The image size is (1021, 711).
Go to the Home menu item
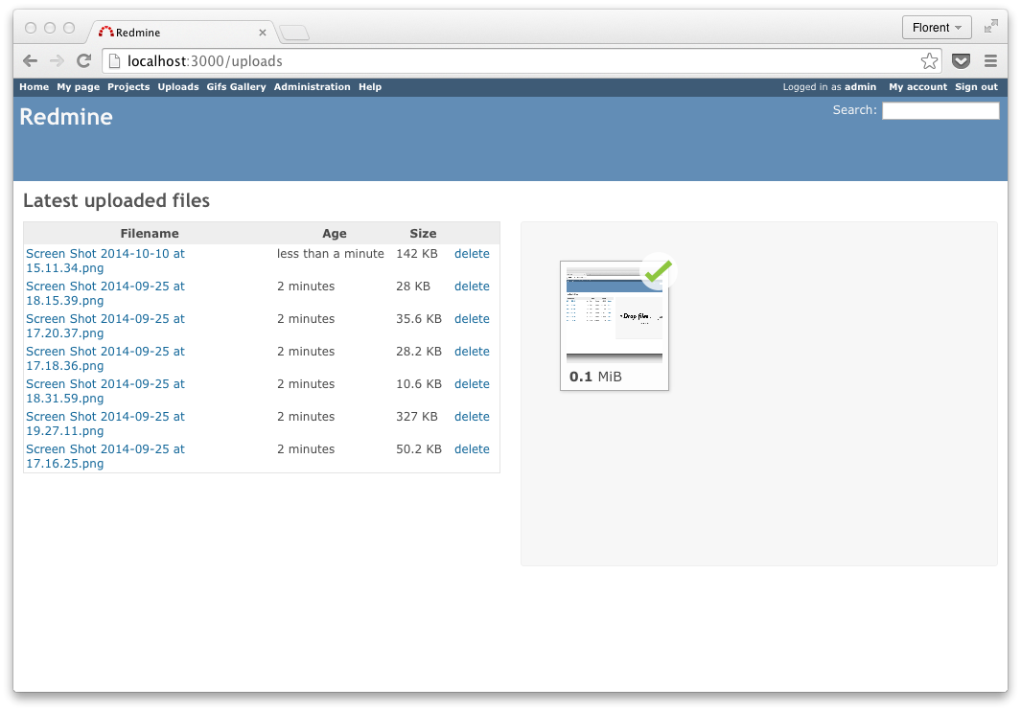point(34,86)
